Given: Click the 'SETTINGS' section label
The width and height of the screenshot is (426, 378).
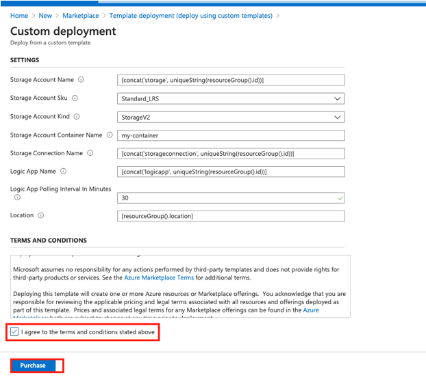Looking at the screenshot, I should [25, 60].
